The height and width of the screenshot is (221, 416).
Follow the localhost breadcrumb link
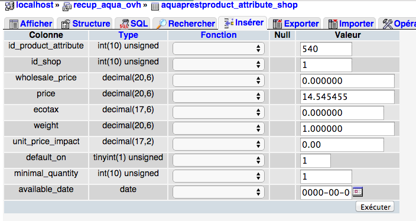[x=35, y=5]
